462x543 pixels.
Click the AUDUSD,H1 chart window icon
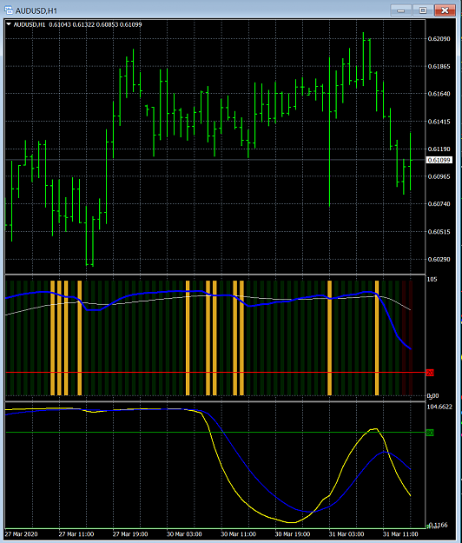tap(9, 10)
